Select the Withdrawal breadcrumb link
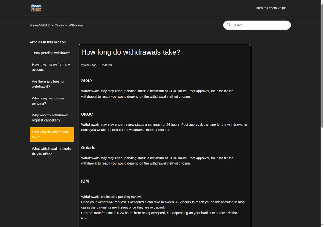 pyautogui.click(x=76, y=25)
